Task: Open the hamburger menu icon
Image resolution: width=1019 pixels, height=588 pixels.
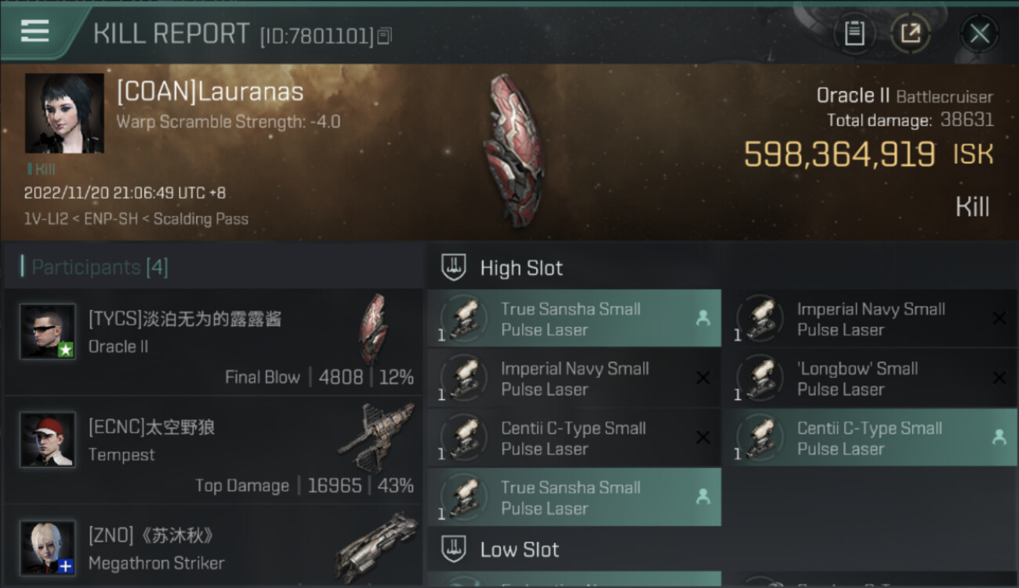Action: tap(34, 31)
